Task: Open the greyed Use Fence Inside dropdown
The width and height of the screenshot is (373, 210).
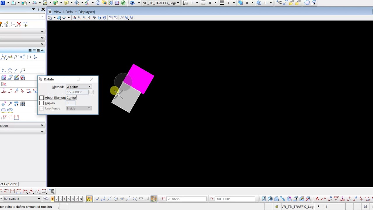Action: click(79, 108)
